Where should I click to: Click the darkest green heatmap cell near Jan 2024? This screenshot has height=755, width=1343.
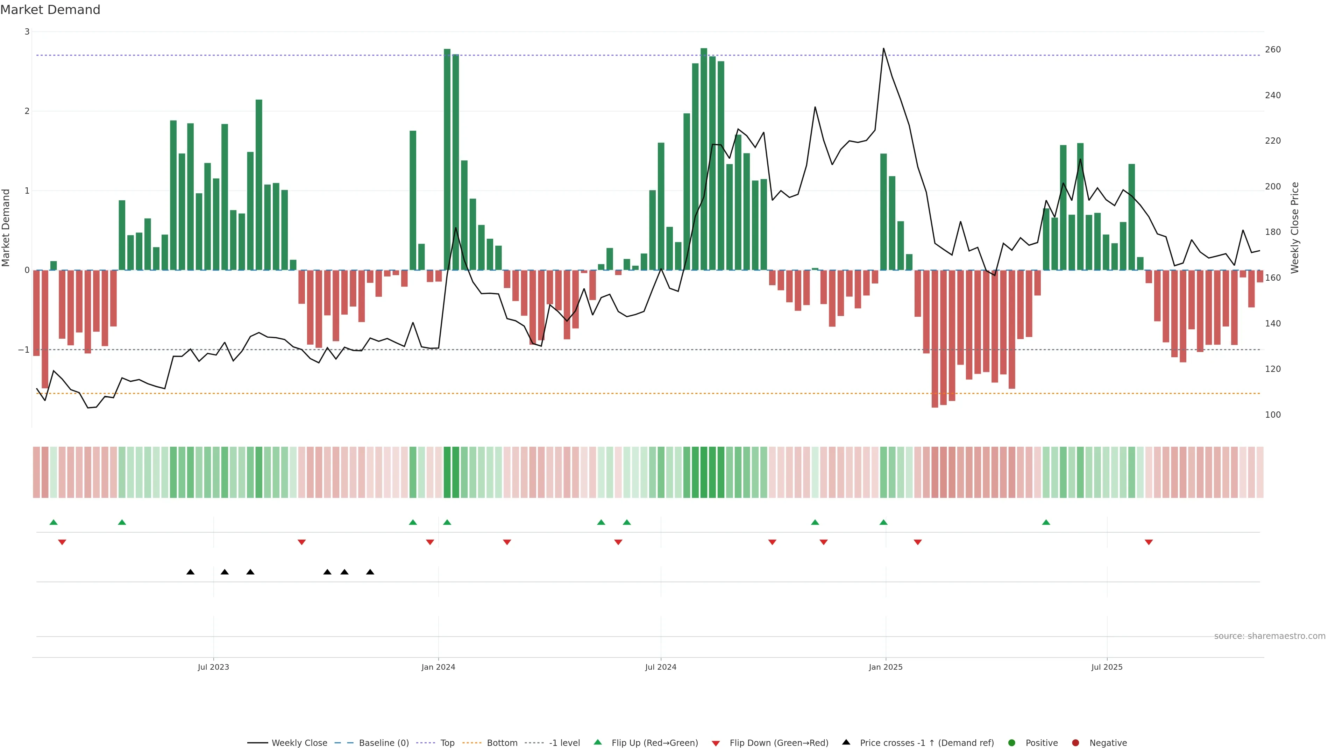pos(447,472)
